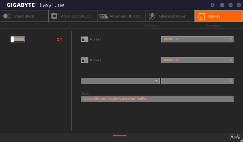Click the Profile 2 card icon

point(85,60)
